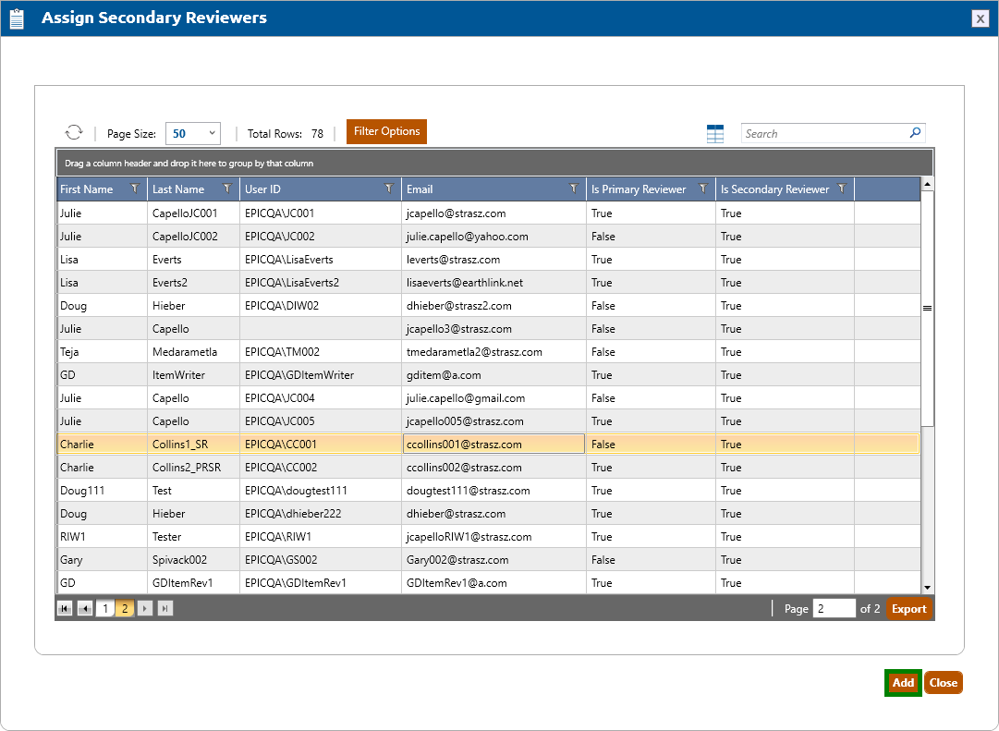Open the Last Name column filter icon
This screenshot has height=731, width=999.
[x=227, y=189]
